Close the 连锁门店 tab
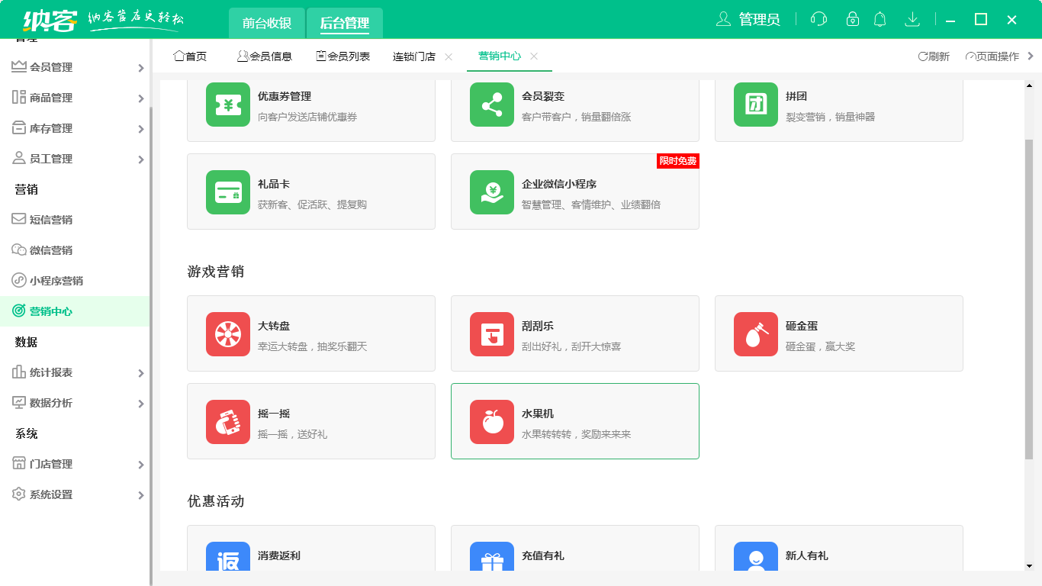 click(449, 56)
